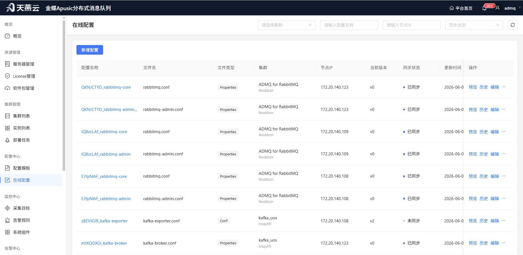Viewport: 523px width, 255px height.
Task: Expand the admq user menu arrow
Action: (520, 8)
